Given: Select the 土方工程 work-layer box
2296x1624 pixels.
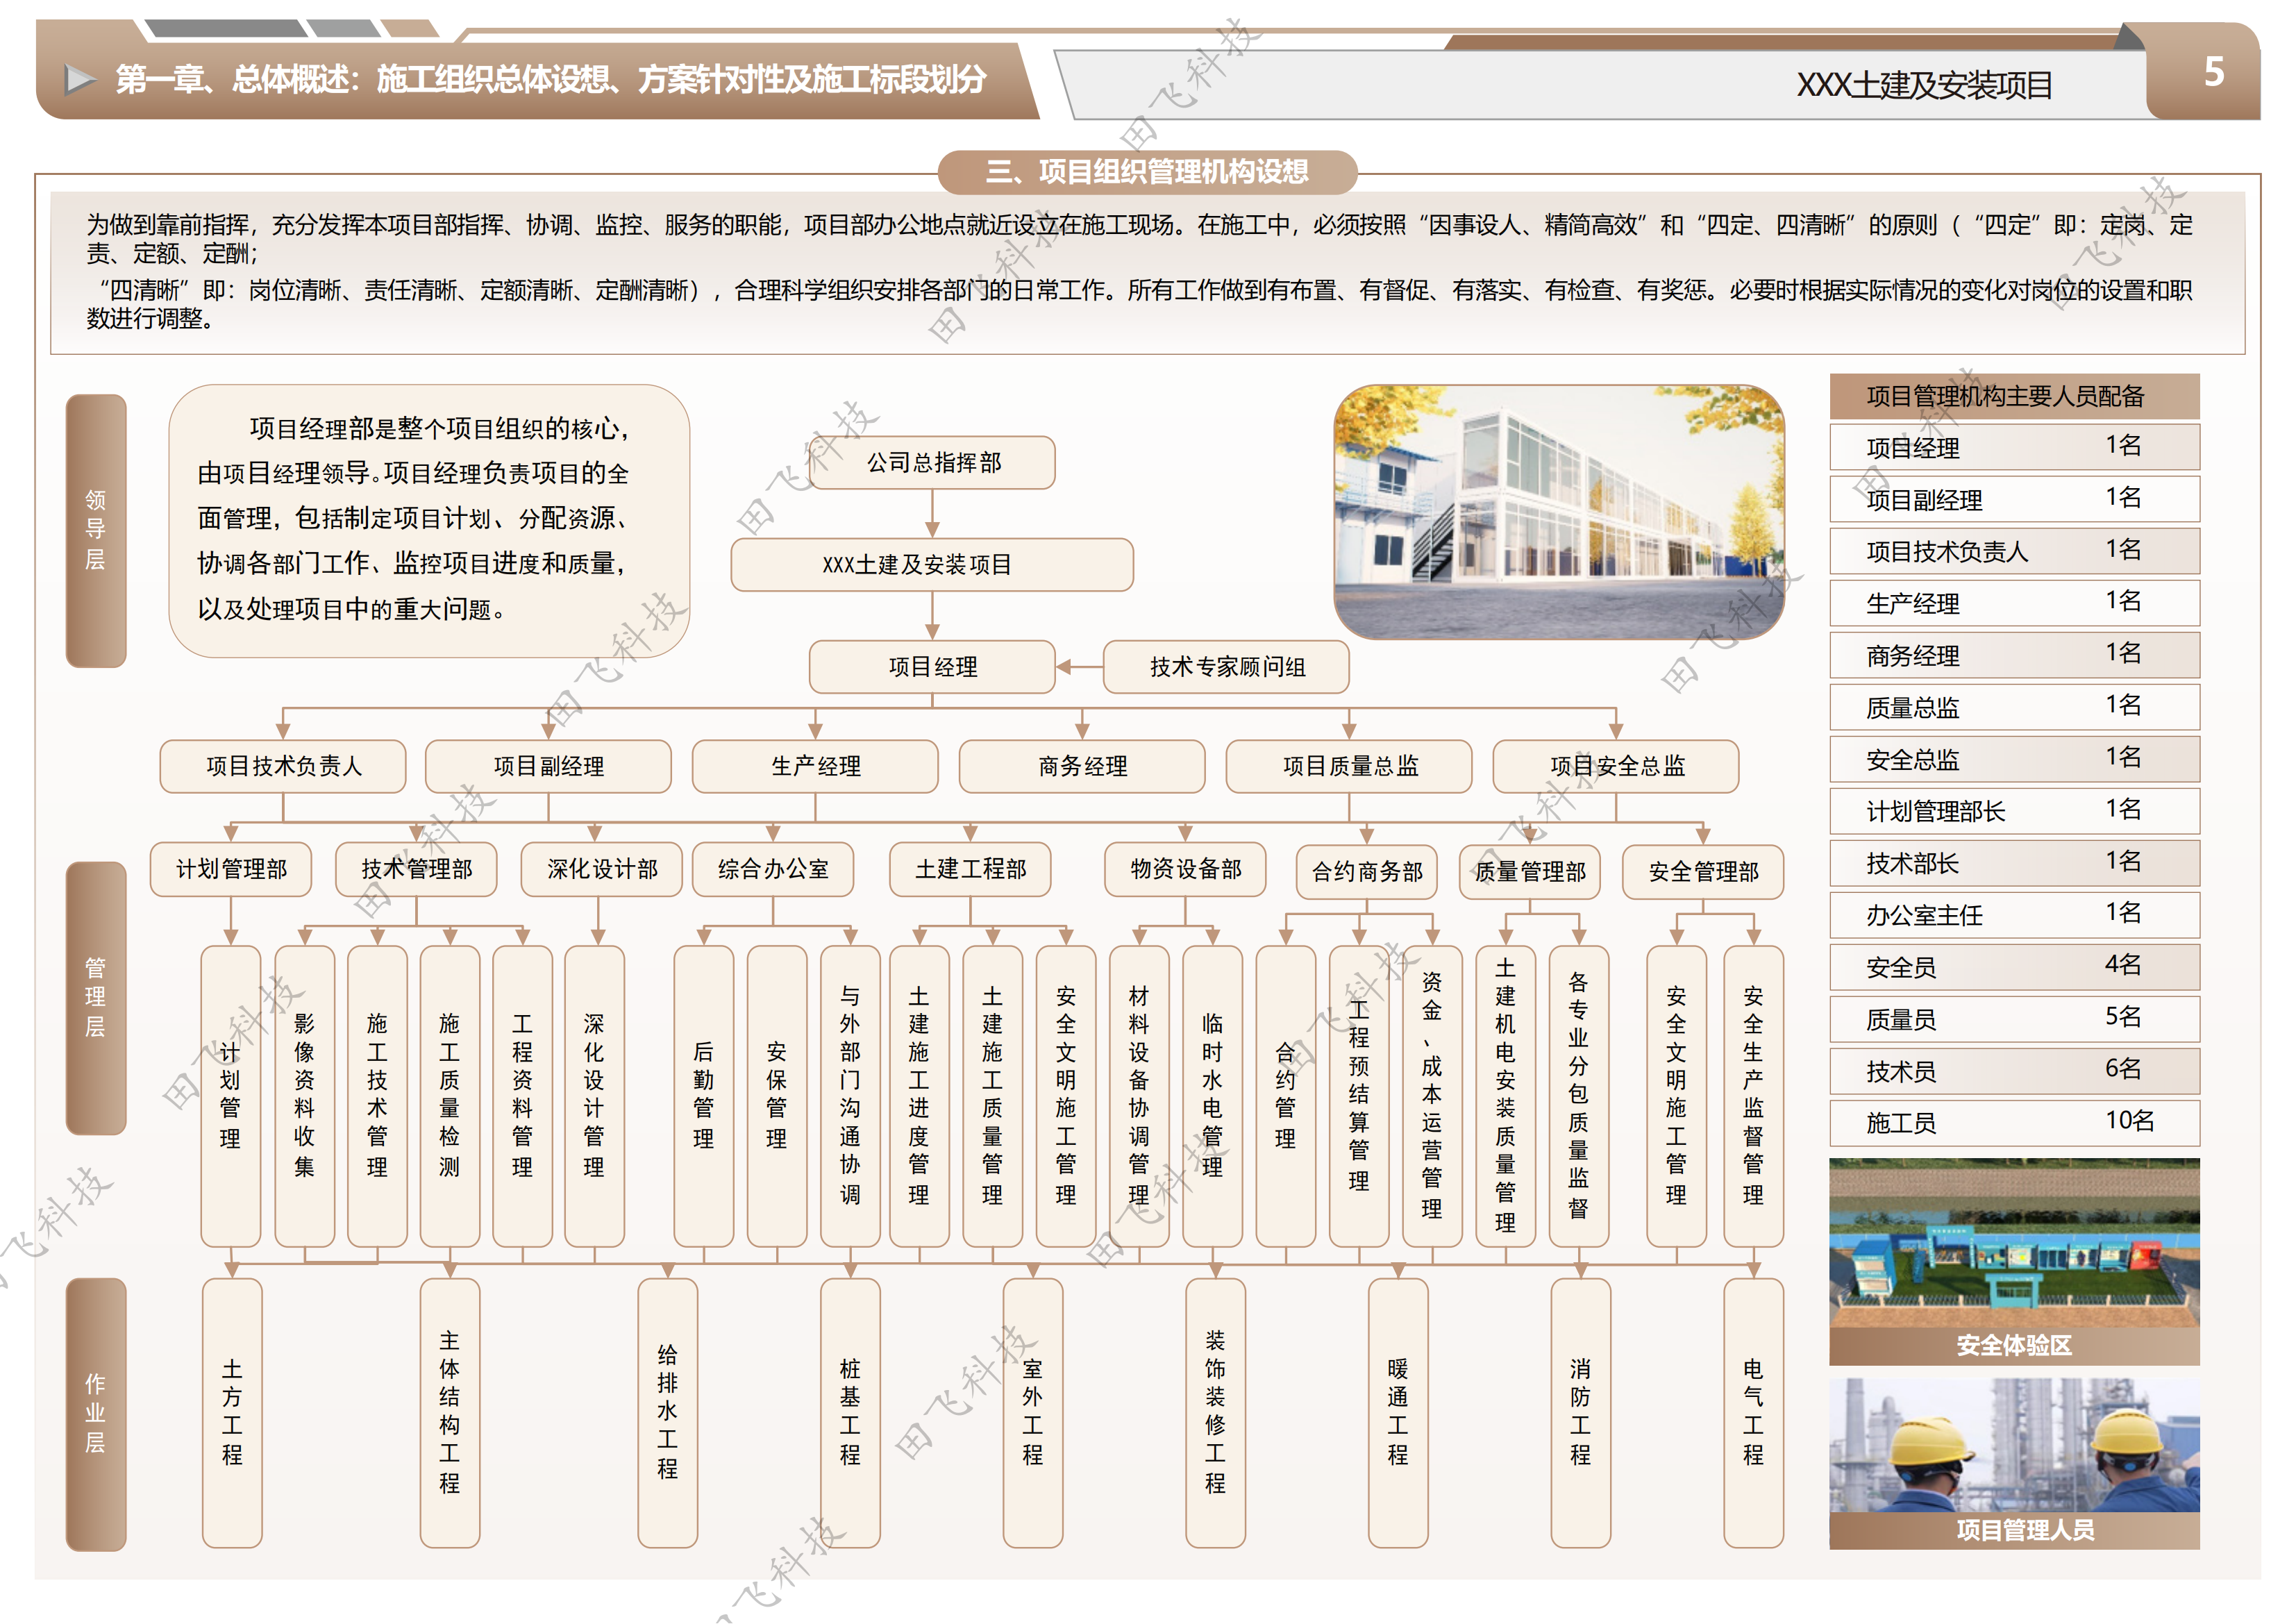Looking at the screenshot, I should [232, 1413].
